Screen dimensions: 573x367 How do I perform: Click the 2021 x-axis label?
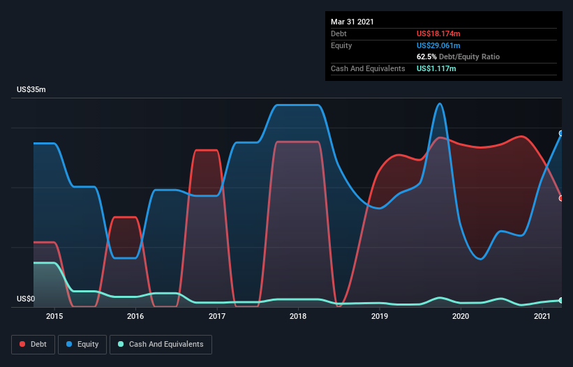[542, 316]
